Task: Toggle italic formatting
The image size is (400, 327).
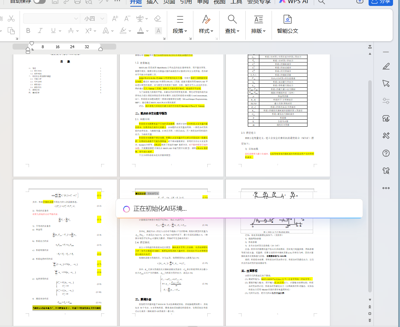Action: coord(40,31)
